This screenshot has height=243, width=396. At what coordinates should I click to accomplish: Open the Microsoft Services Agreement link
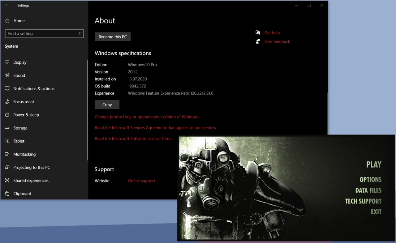click(x=155, y=128)
